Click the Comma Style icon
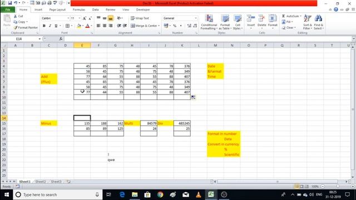356x200 pixels. 181,26
